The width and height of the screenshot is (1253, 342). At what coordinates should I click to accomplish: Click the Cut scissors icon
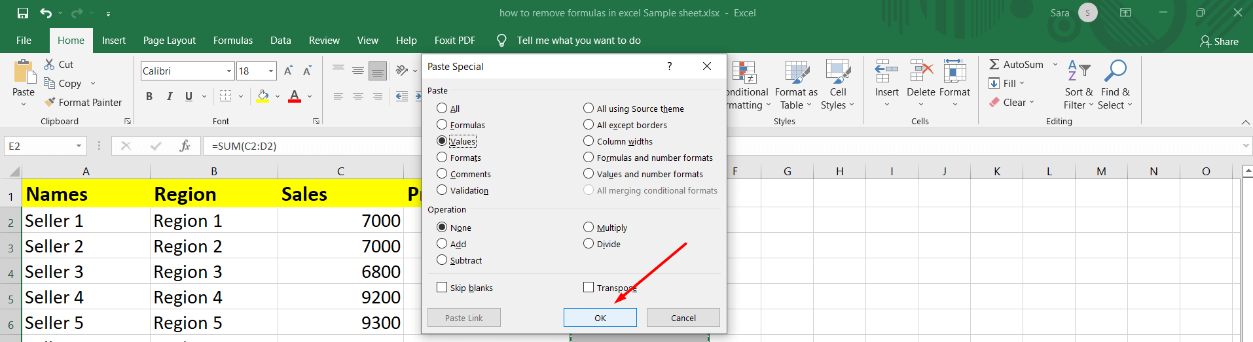click(49, 64)
